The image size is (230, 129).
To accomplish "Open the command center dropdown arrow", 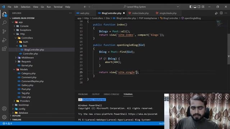I will click(178, 7).
